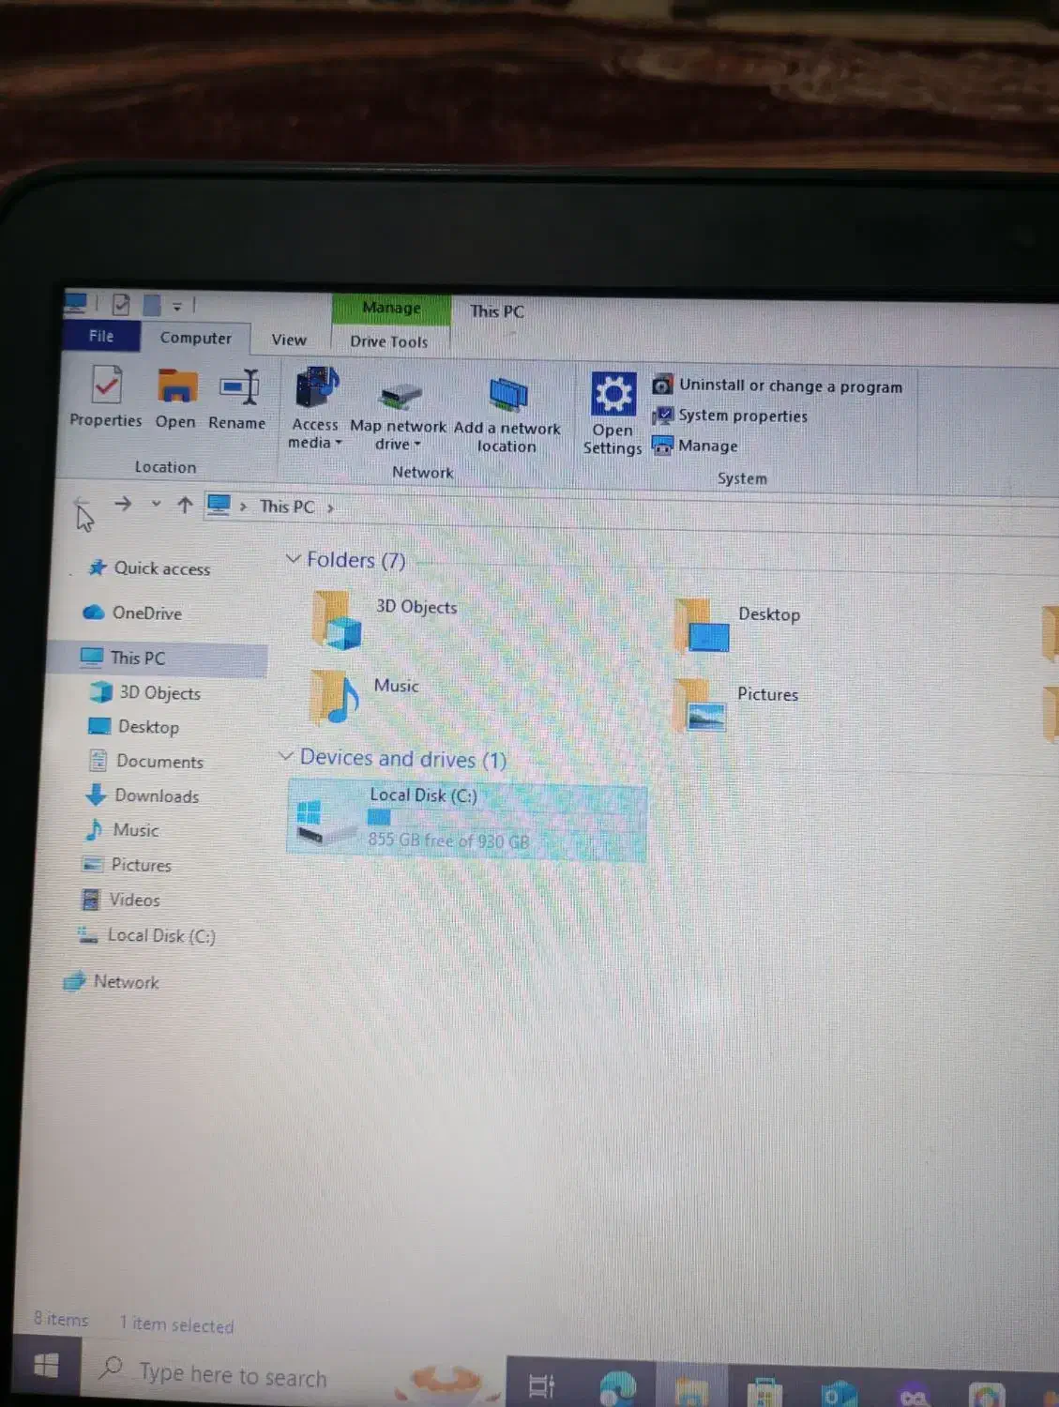
Task: Click the File Explorer taskbar icon
Action: click(x=692, y=1391)
